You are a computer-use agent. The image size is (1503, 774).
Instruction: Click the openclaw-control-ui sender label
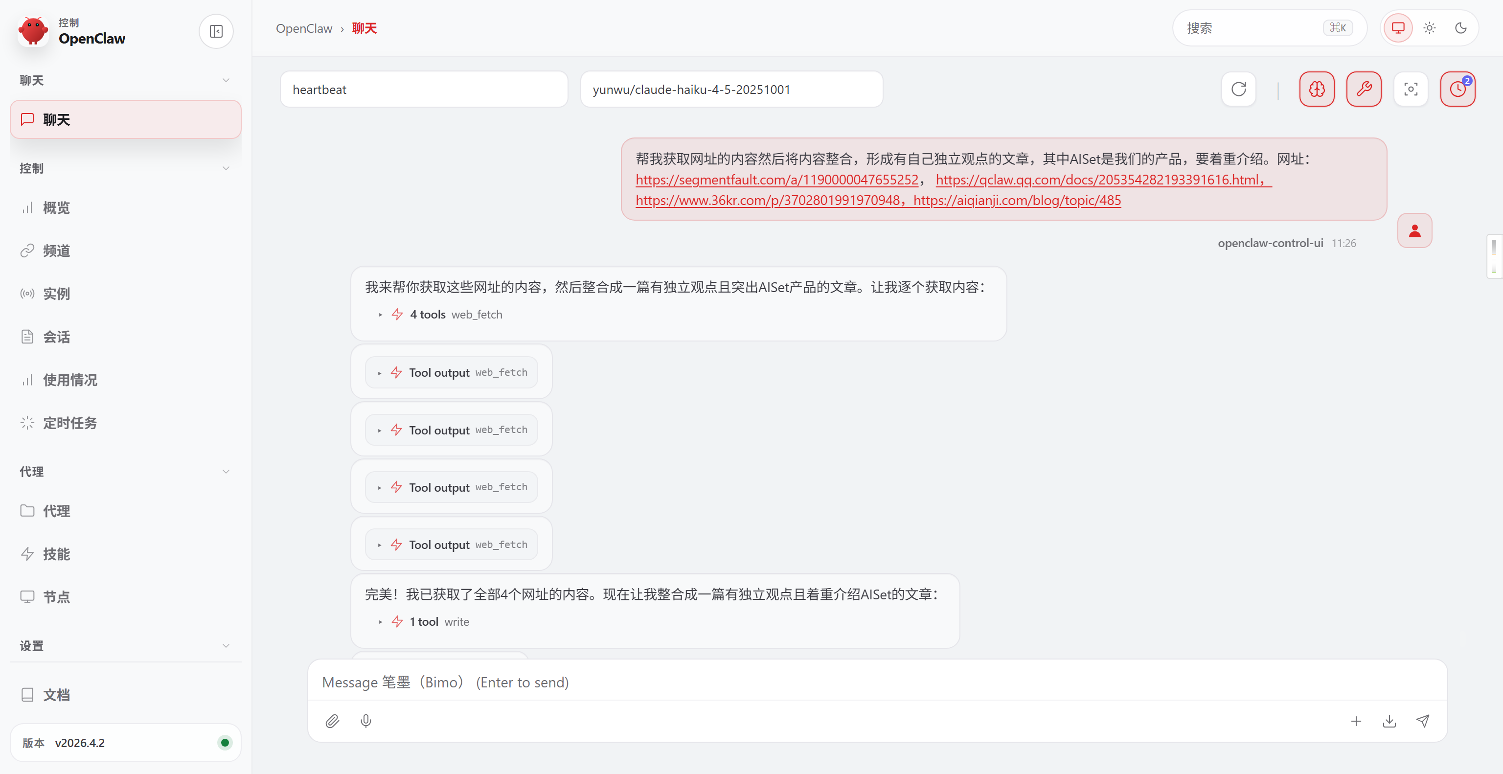point(1270,243)
